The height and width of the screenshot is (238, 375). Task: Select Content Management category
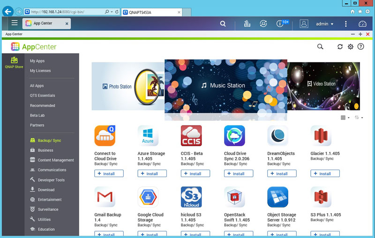52,160
